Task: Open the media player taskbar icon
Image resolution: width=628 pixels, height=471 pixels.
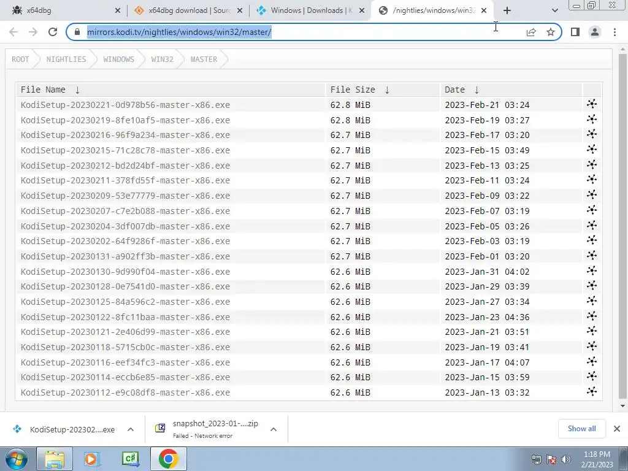Action: click(x=92, y=459)
